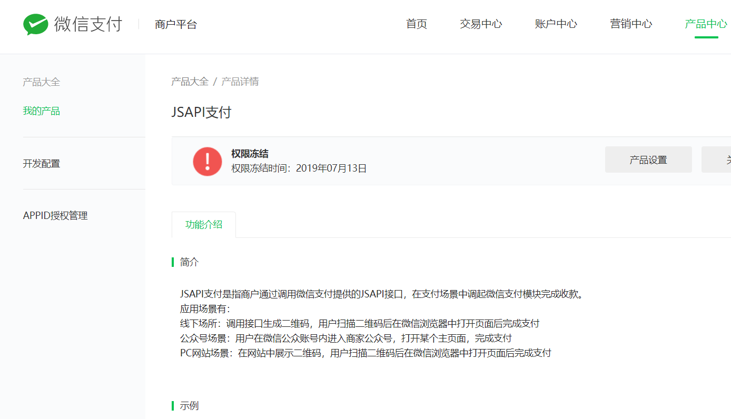Click the 应用场景有 line of text

(205, 309)
